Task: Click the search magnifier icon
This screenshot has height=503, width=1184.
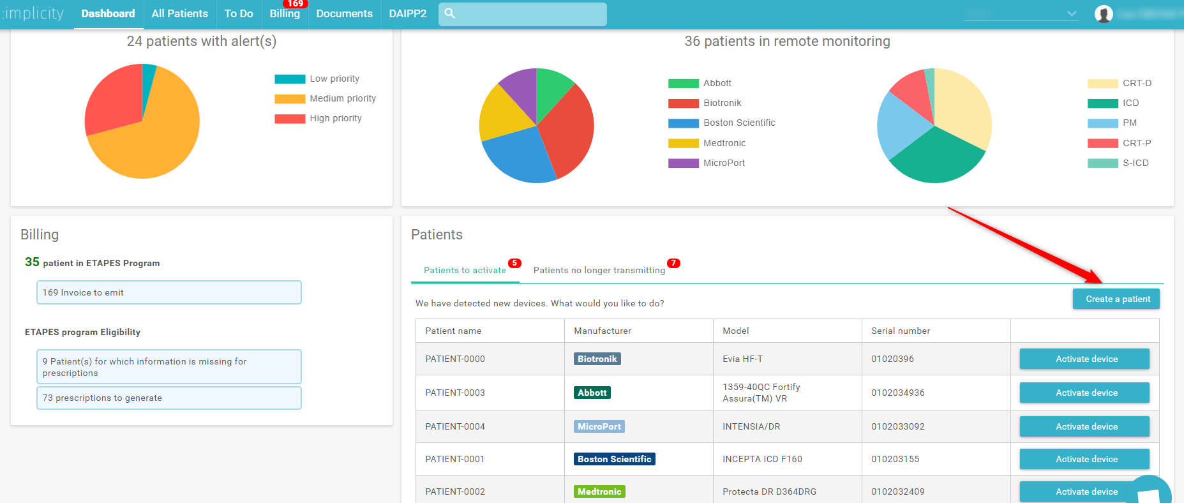Action: (x=450, y=13)
